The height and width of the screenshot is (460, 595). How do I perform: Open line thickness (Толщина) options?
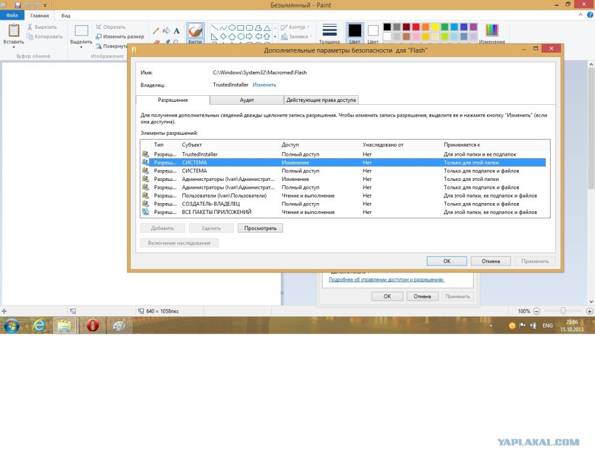(x=329, y=33)
